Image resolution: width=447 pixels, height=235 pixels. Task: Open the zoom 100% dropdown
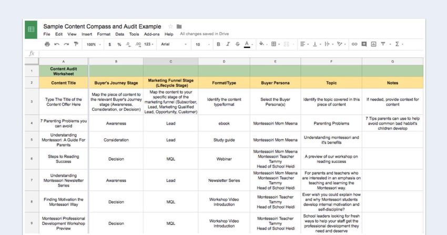tap(94, 45)
